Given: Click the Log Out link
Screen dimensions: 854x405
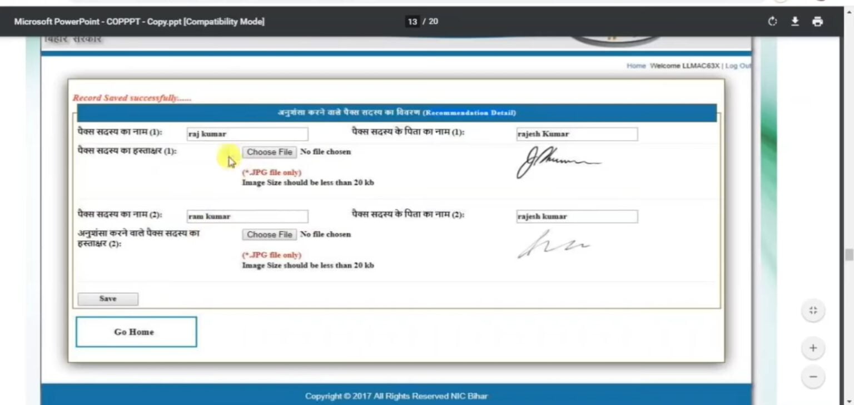Looking at the screenshot, I should click(x=738, y=66).
